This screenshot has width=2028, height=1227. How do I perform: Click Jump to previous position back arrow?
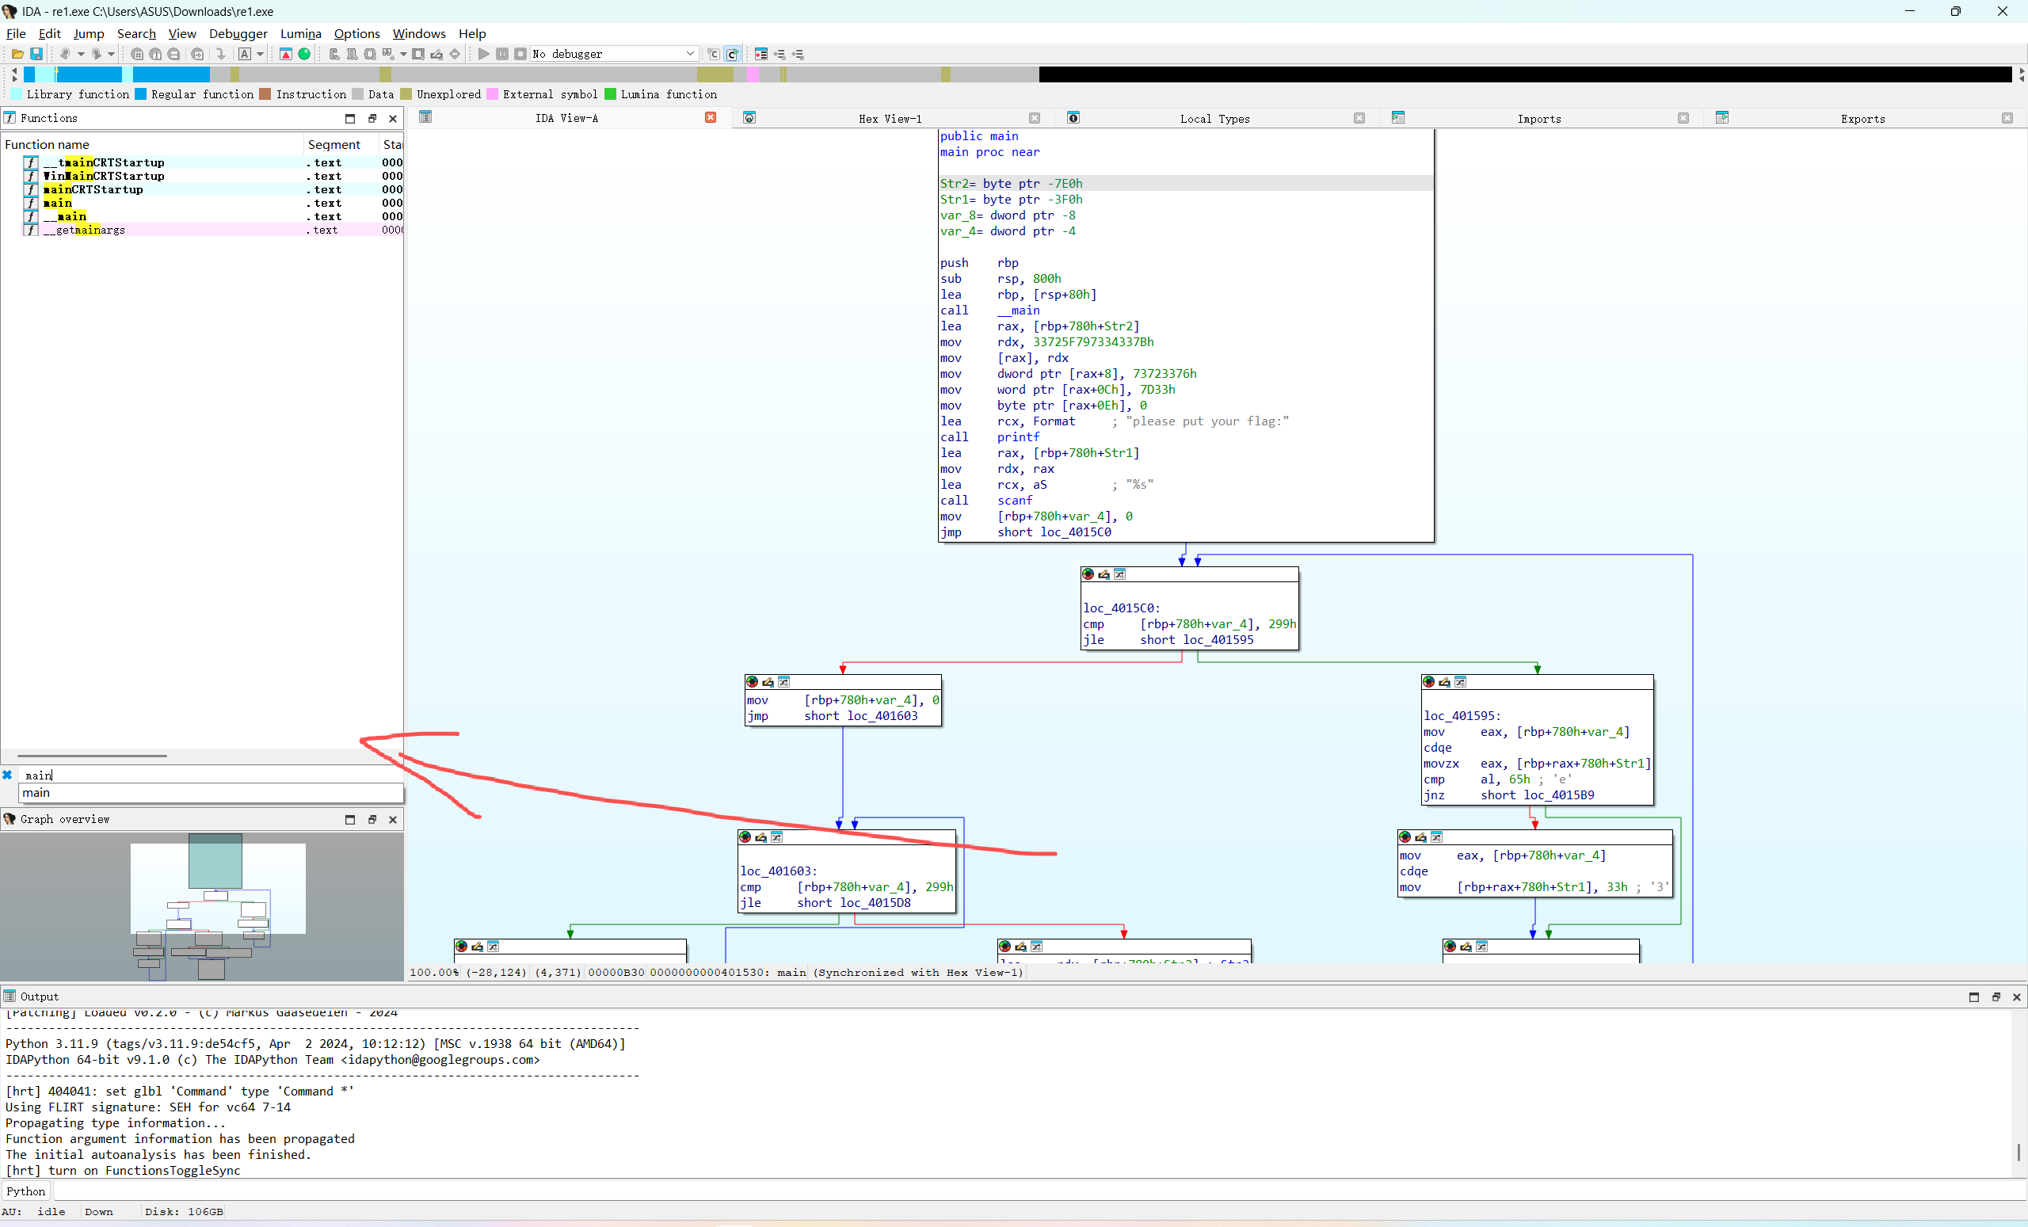64,55
